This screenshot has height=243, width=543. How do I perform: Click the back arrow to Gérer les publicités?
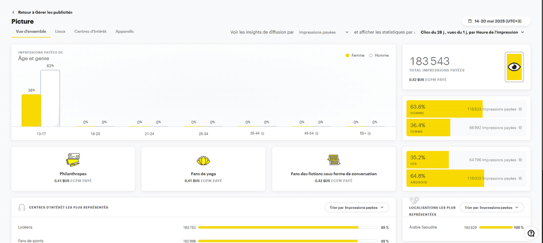14,12
